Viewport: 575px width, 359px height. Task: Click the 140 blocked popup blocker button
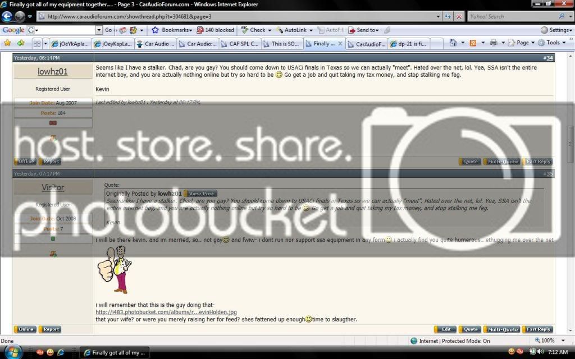tap(216, 30)
